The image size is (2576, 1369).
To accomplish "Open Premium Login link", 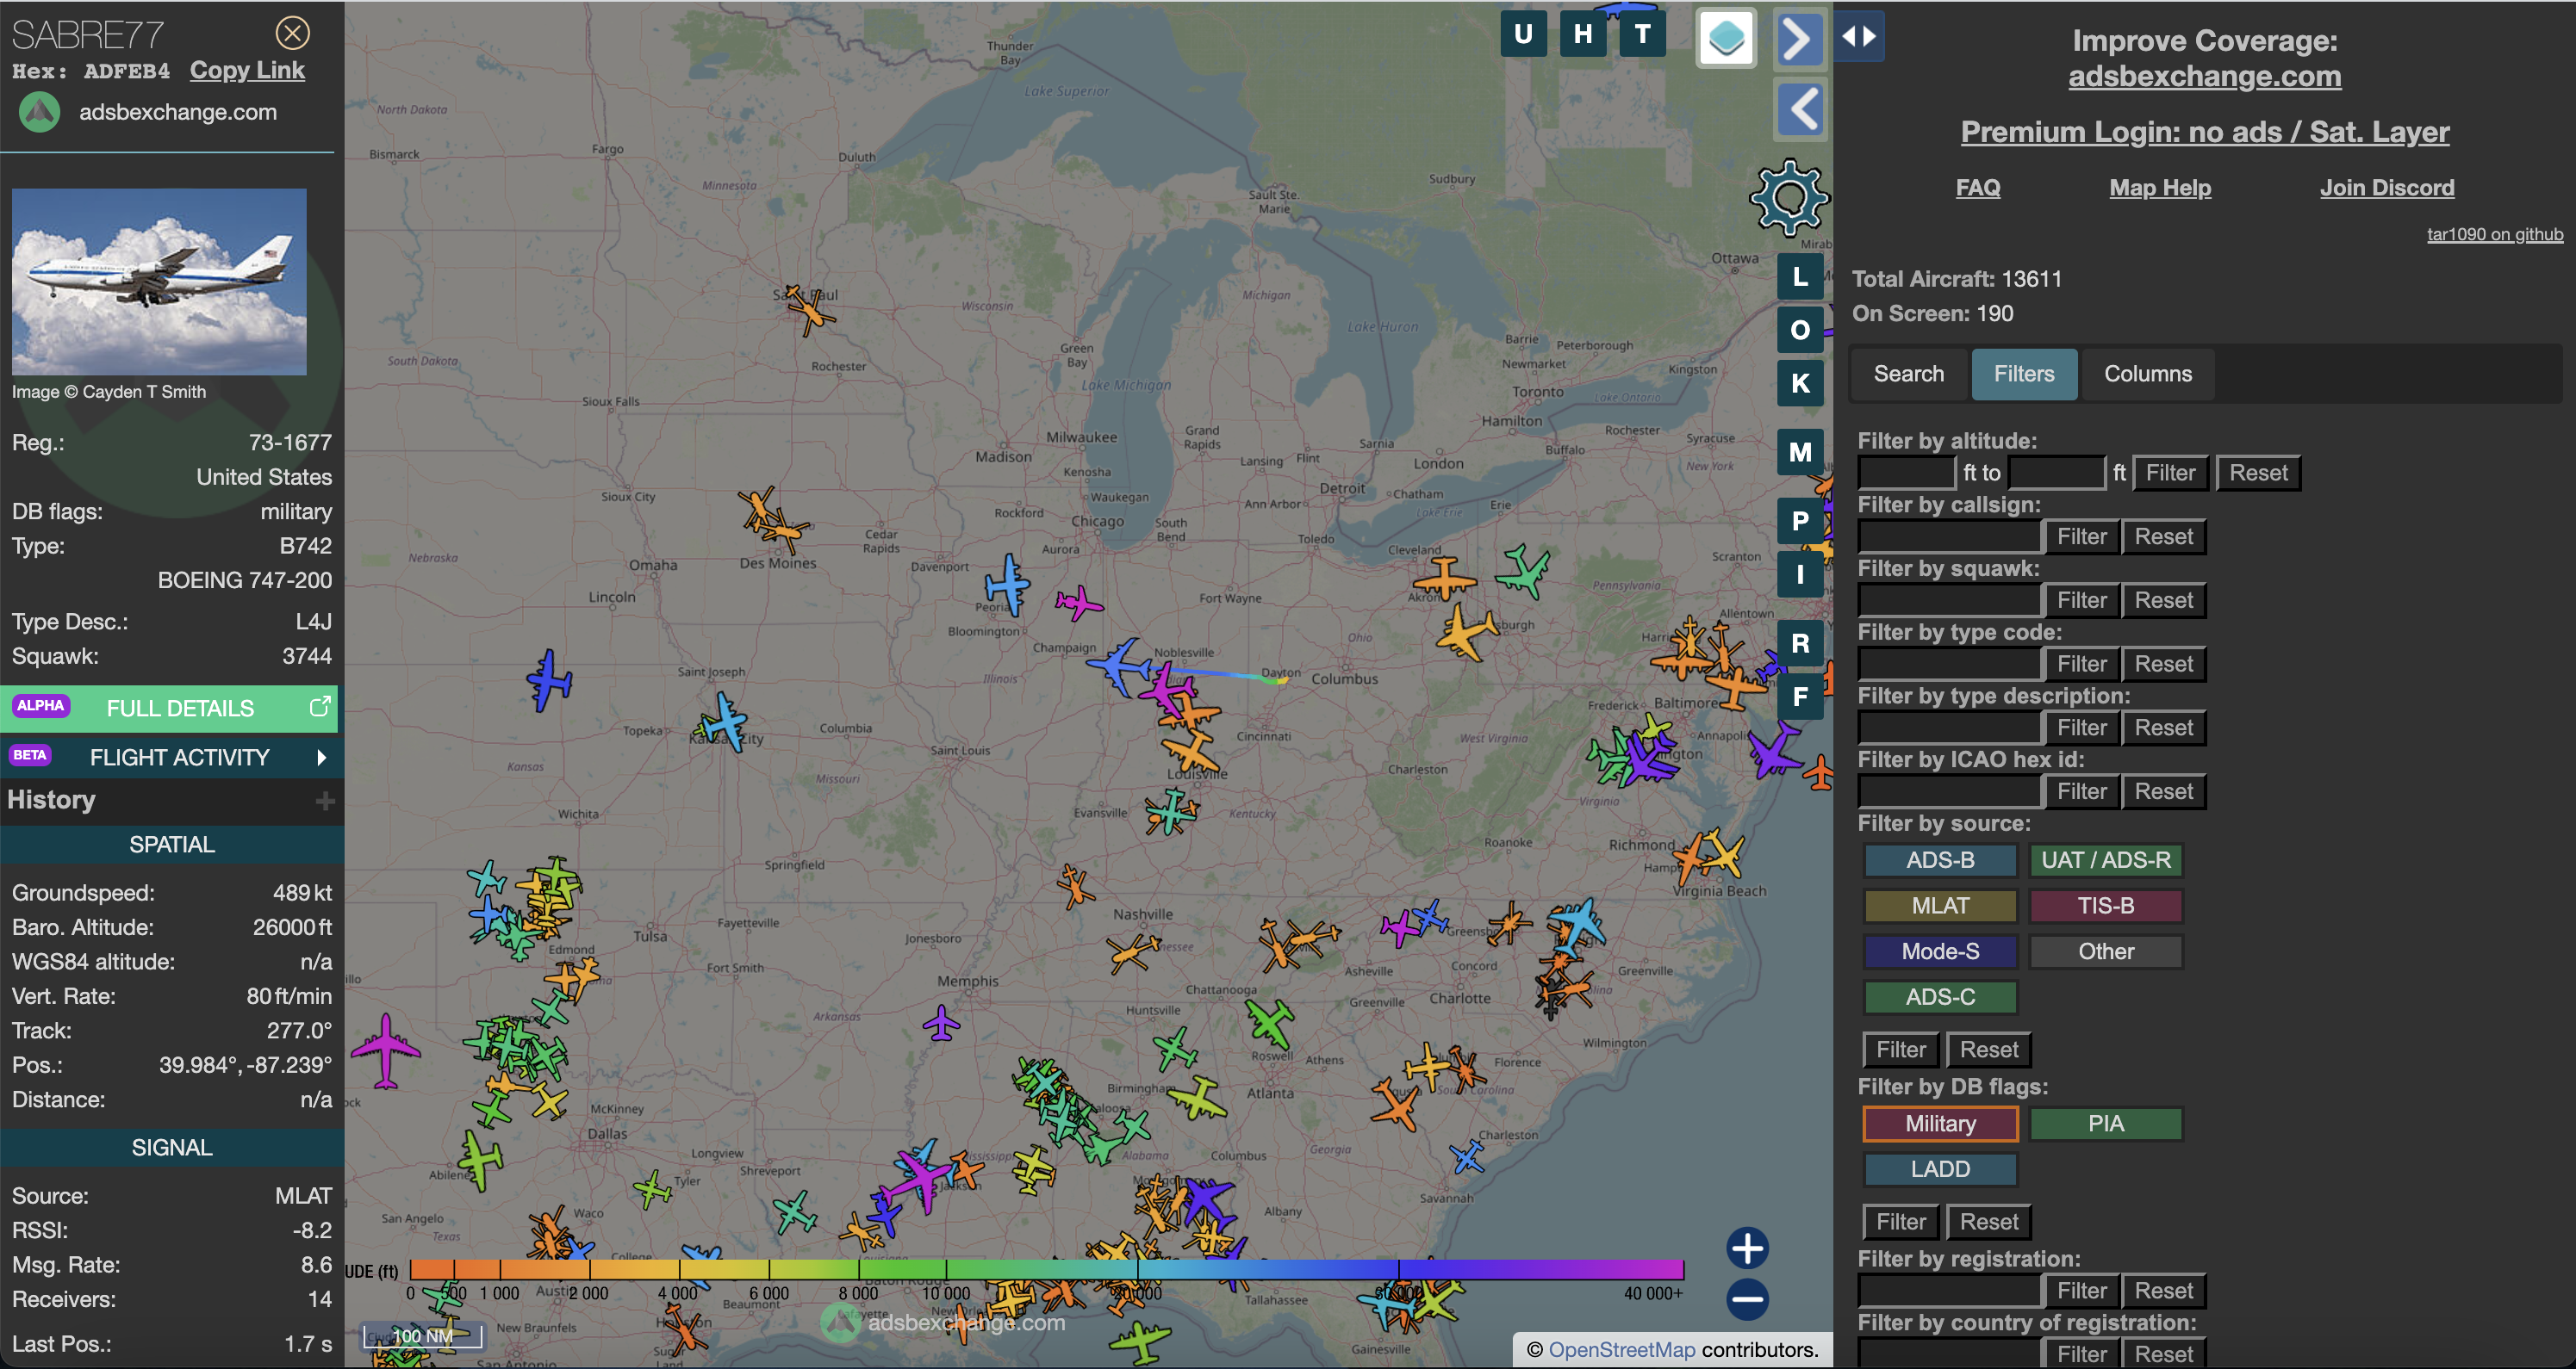I will click(x=2204, y=132).
